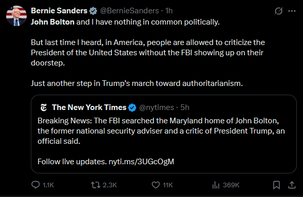303x197 pixels.
Task: Like the tweet with the heart icon
Action: (156, 185)
